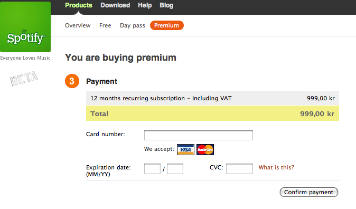The width and height of the screenshot is (356, 209).
Task: Open the Blog link
Action: click(166, 5)
